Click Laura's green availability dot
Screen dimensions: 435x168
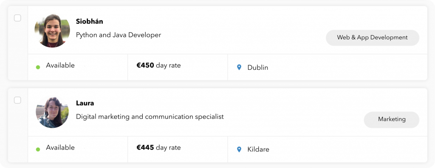pyautogui.click(x=38, y=149)
